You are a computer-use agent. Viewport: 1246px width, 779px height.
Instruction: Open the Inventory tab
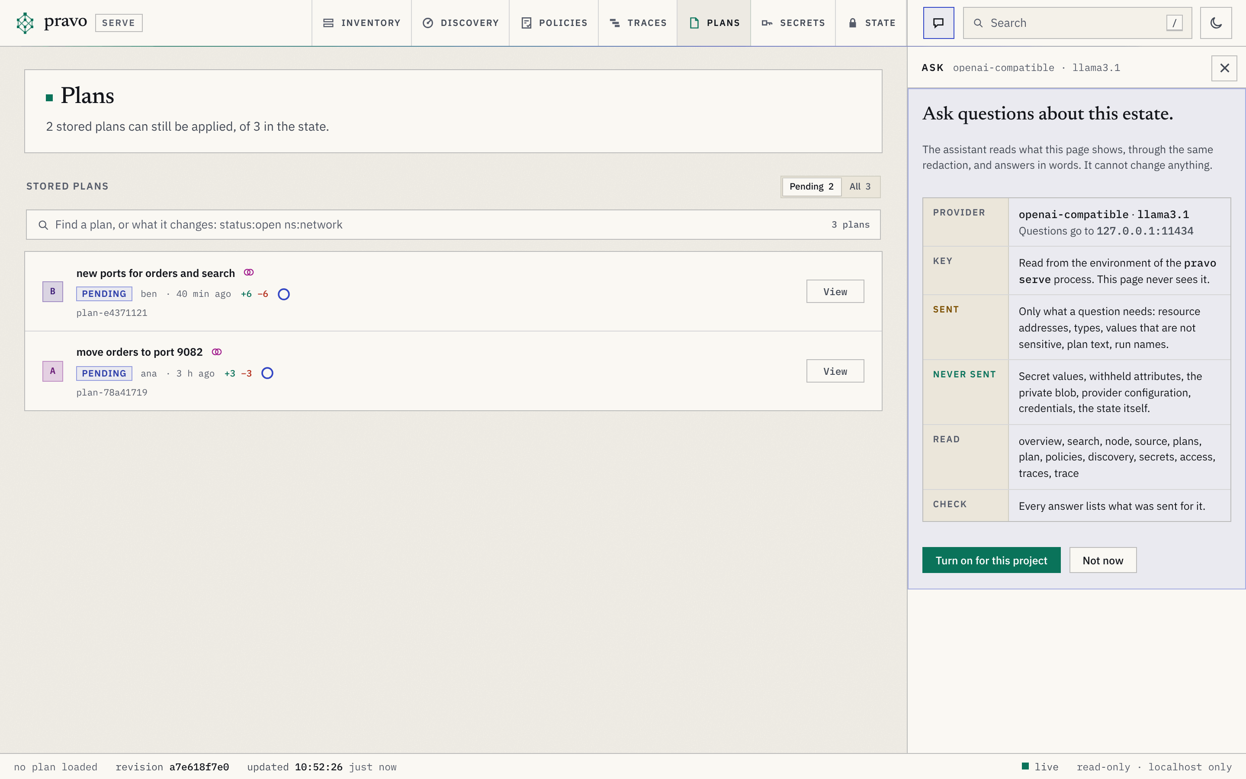click(361, 23)
